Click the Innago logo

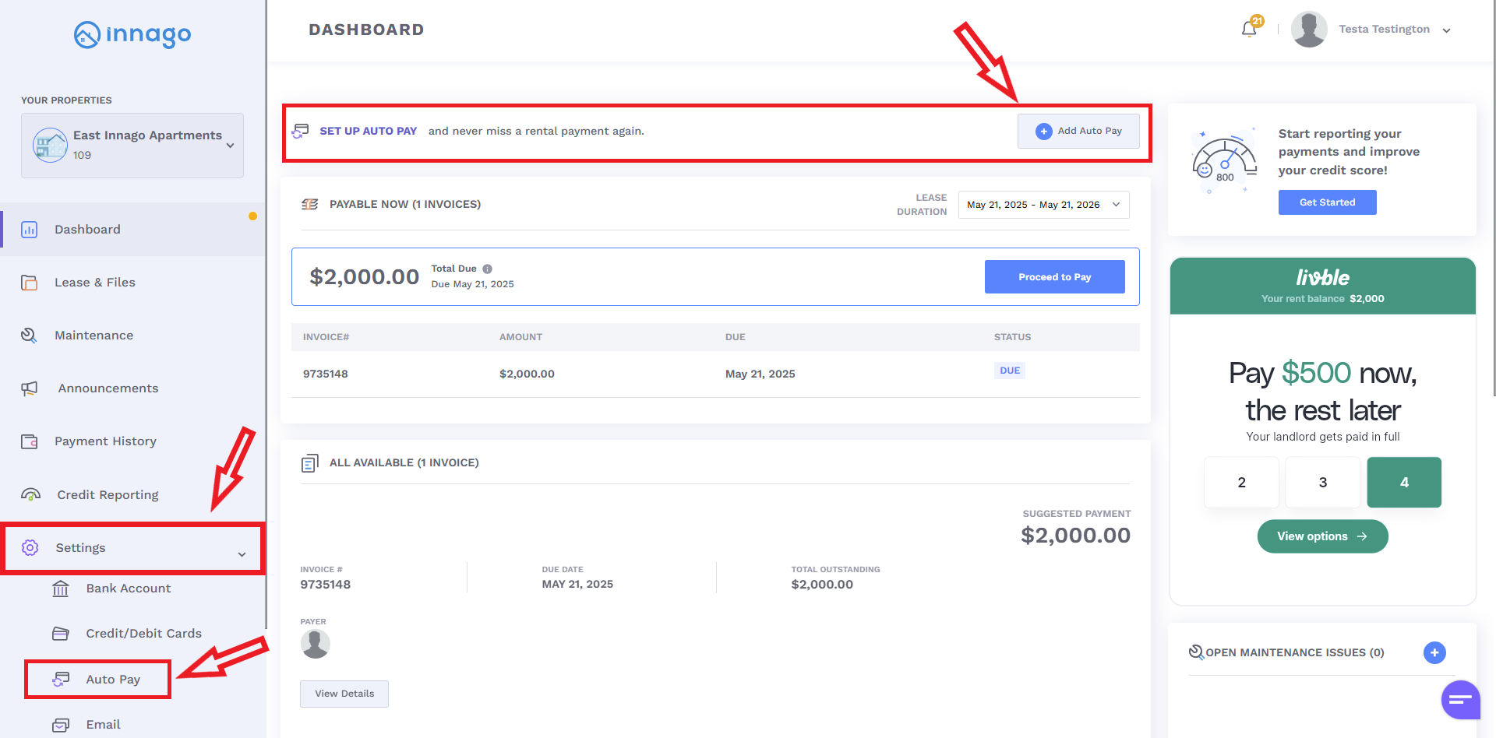pos(132,34)
